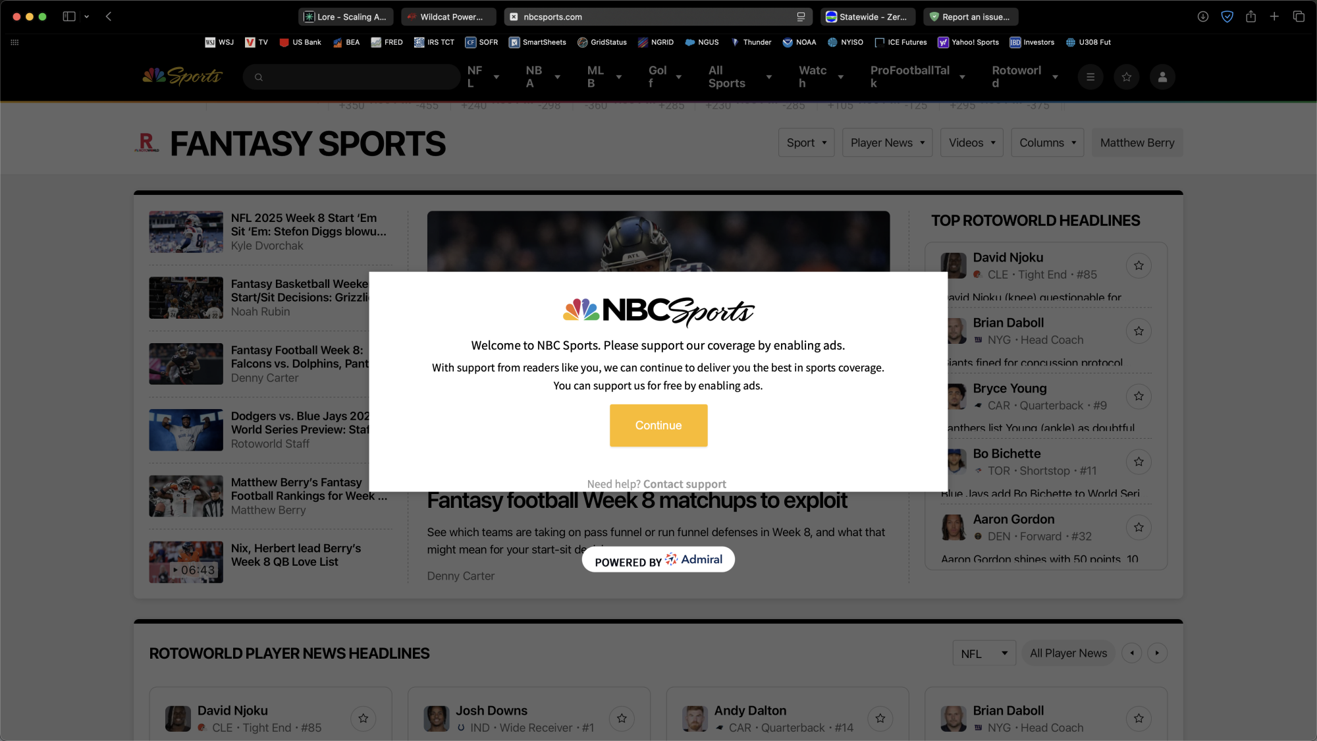
Task: Favorite Josh Downs in player news cards
Action: click(622, 719)
